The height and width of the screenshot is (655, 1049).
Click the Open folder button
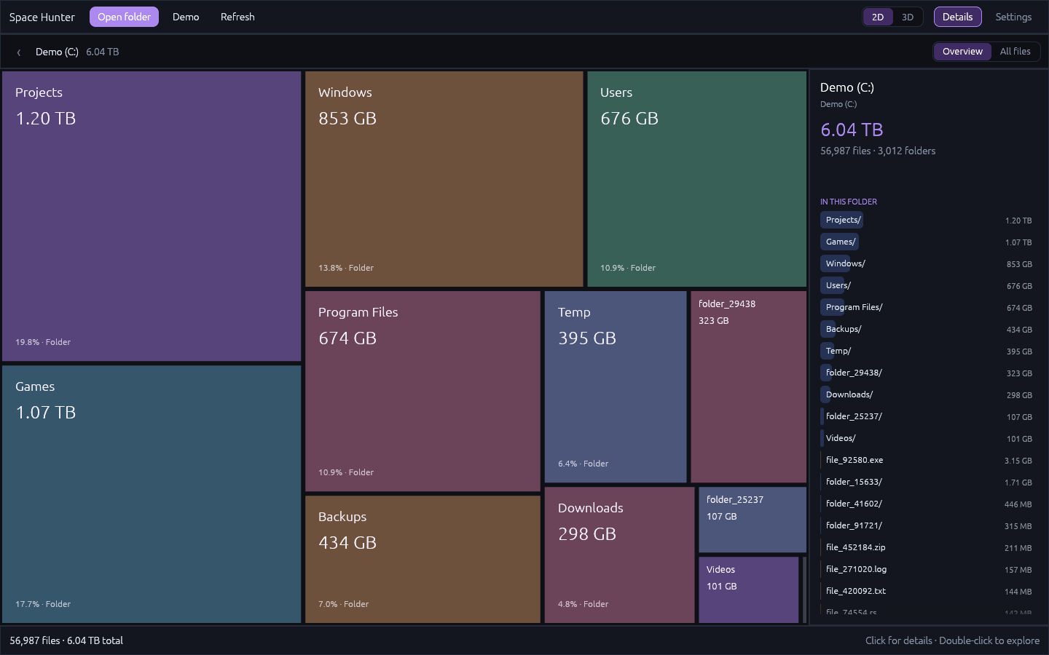click(124, 17)
